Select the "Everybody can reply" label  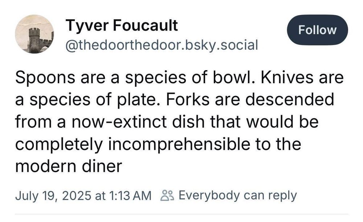click(x=238, y=195)
